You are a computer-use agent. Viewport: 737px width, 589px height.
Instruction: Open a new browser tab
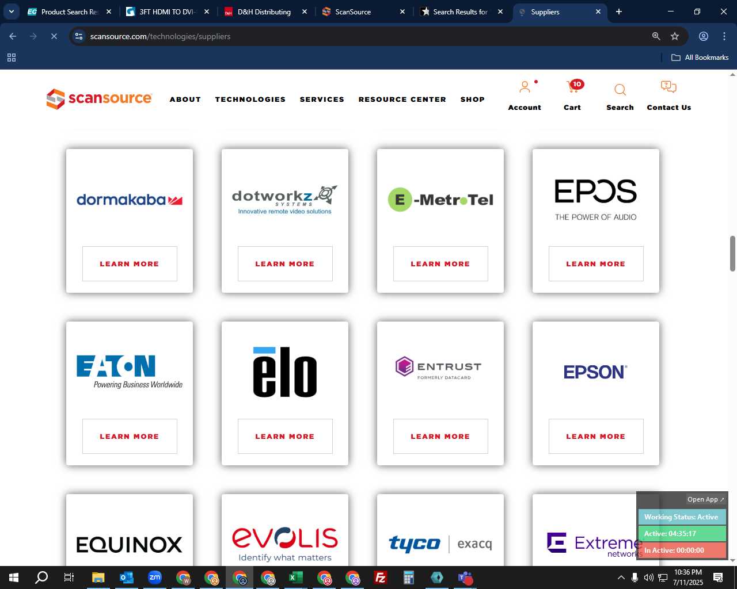(x=619, y=12)
